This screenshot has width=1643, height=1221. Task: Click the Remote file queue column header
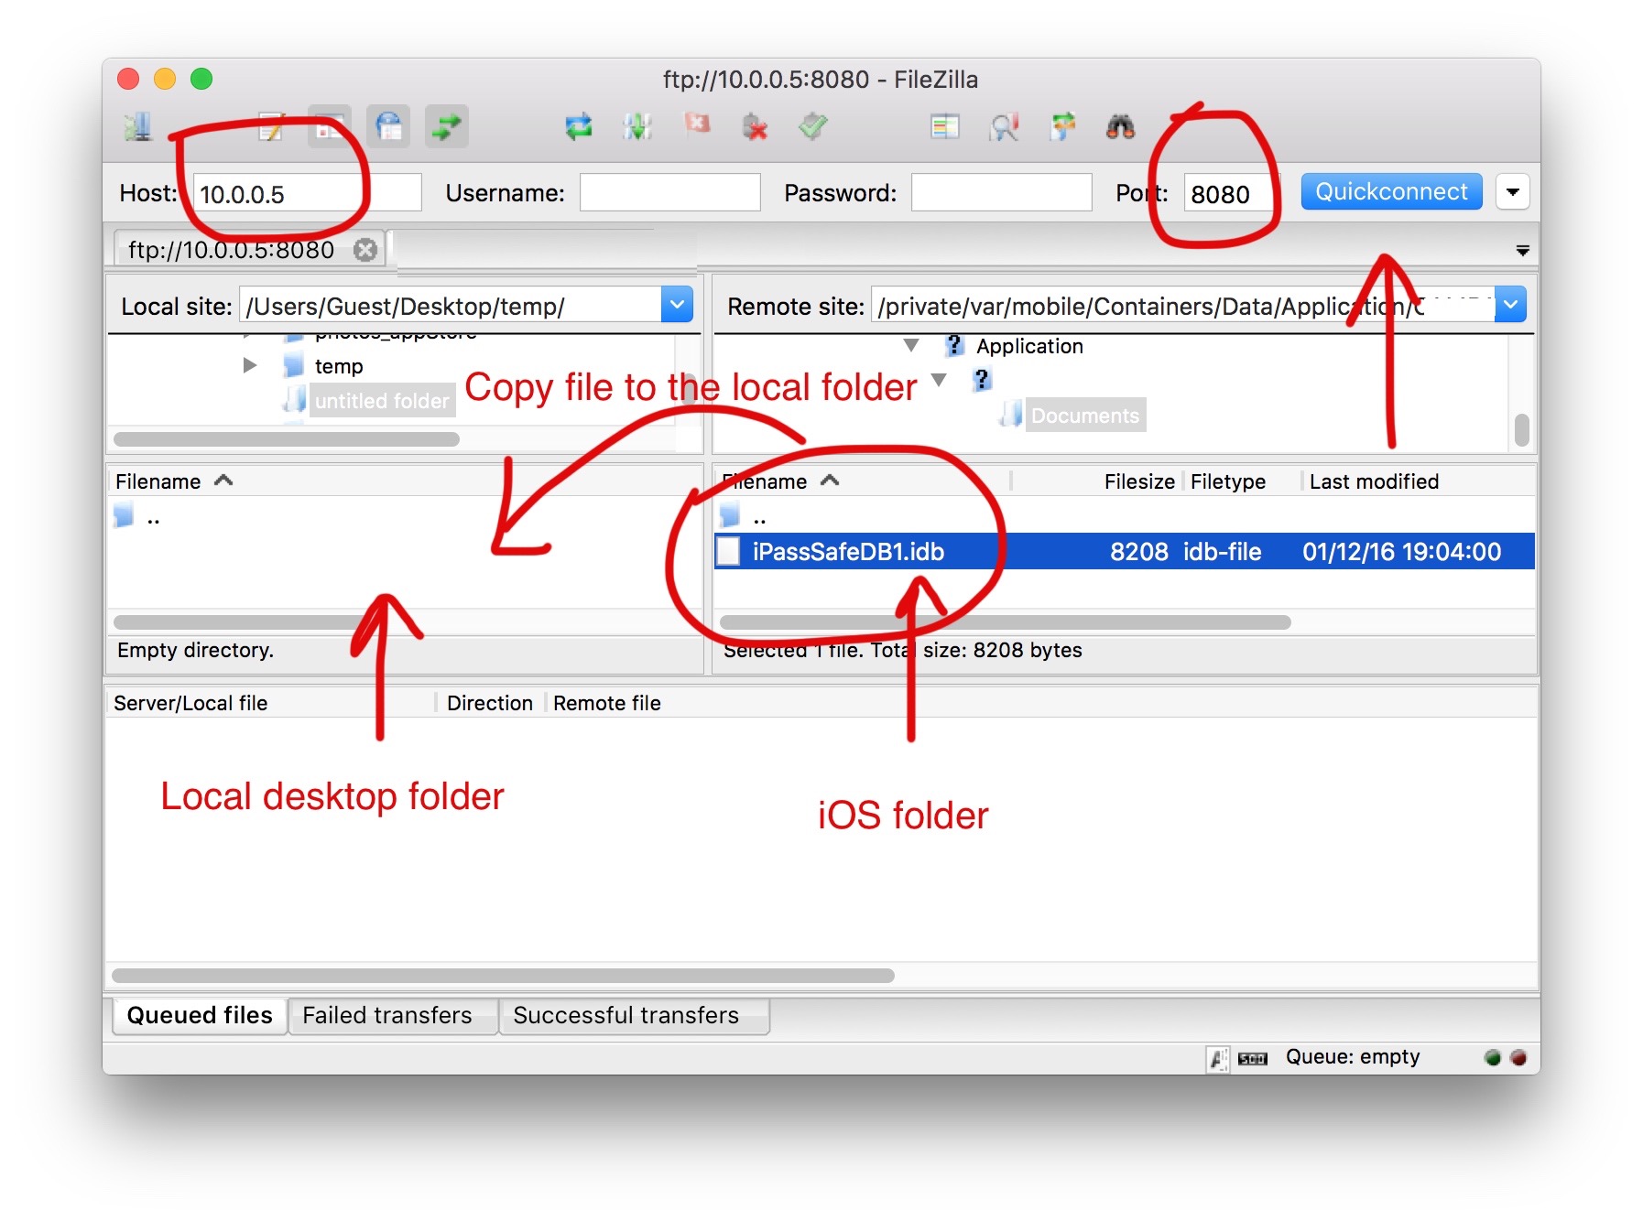click(x=607, y=703)
